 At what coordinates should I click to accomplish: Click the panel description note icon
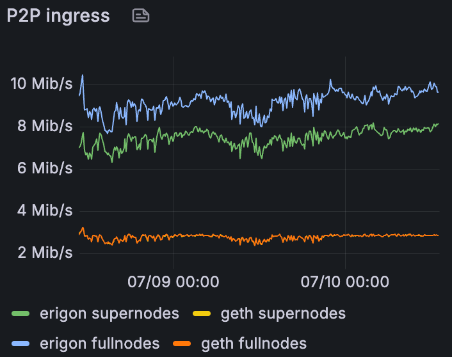(141, 16)
